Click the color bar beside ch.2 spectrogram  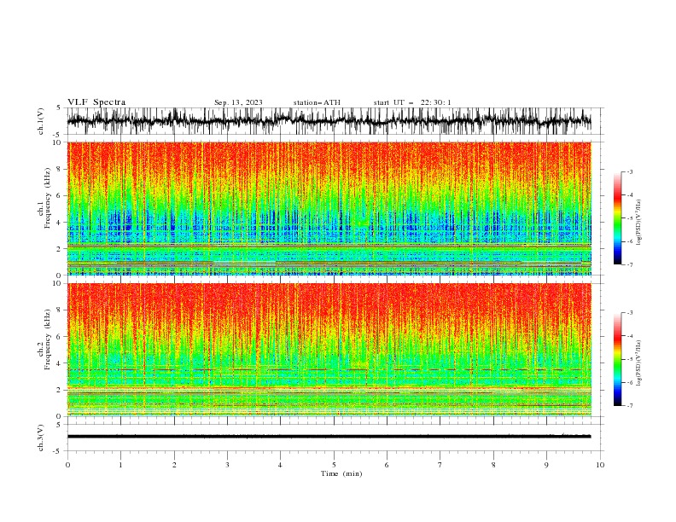click(617, 359)
